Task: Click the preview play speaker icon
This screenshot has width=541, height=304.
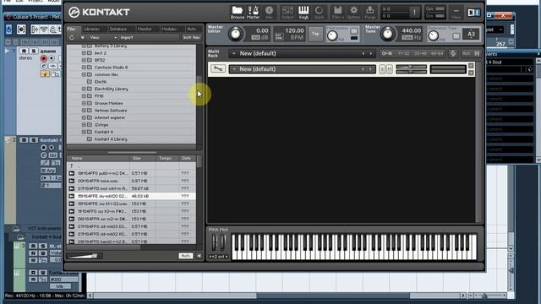Action: (199, 256)
